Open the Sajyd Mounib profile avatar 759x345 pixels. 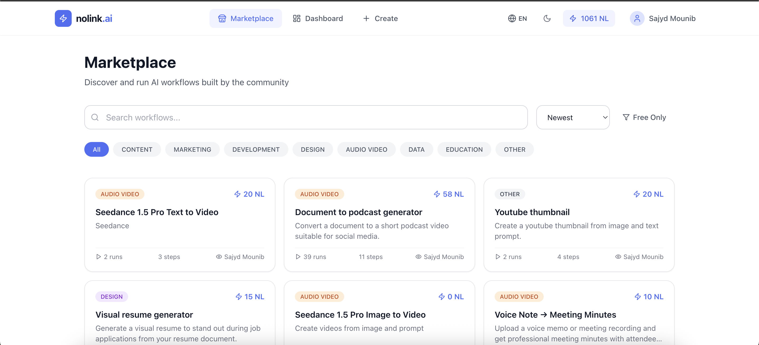[637, 18]
